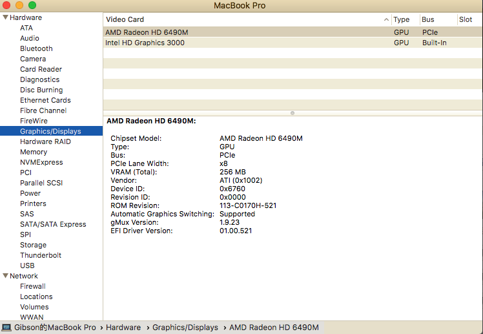Select the Intel HD Graphics 3000 row
The width and height of the screenshot is (483, 334).
point(293,43)
